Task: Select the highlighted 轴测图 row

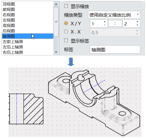Action: click(x=28, y=36)
